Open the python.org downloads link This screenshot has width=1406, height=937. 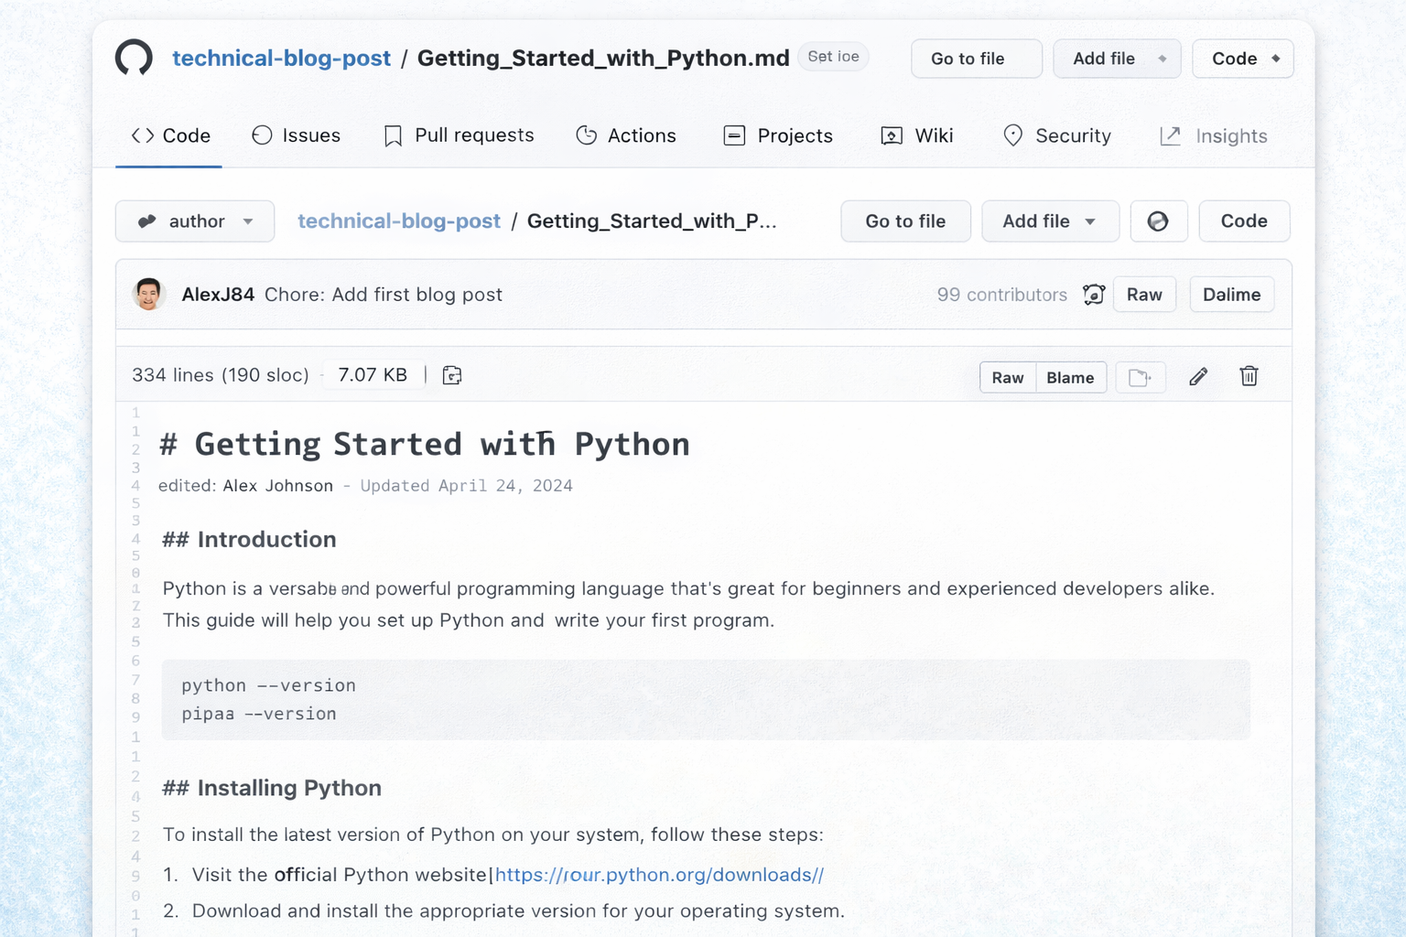[657, 875]
